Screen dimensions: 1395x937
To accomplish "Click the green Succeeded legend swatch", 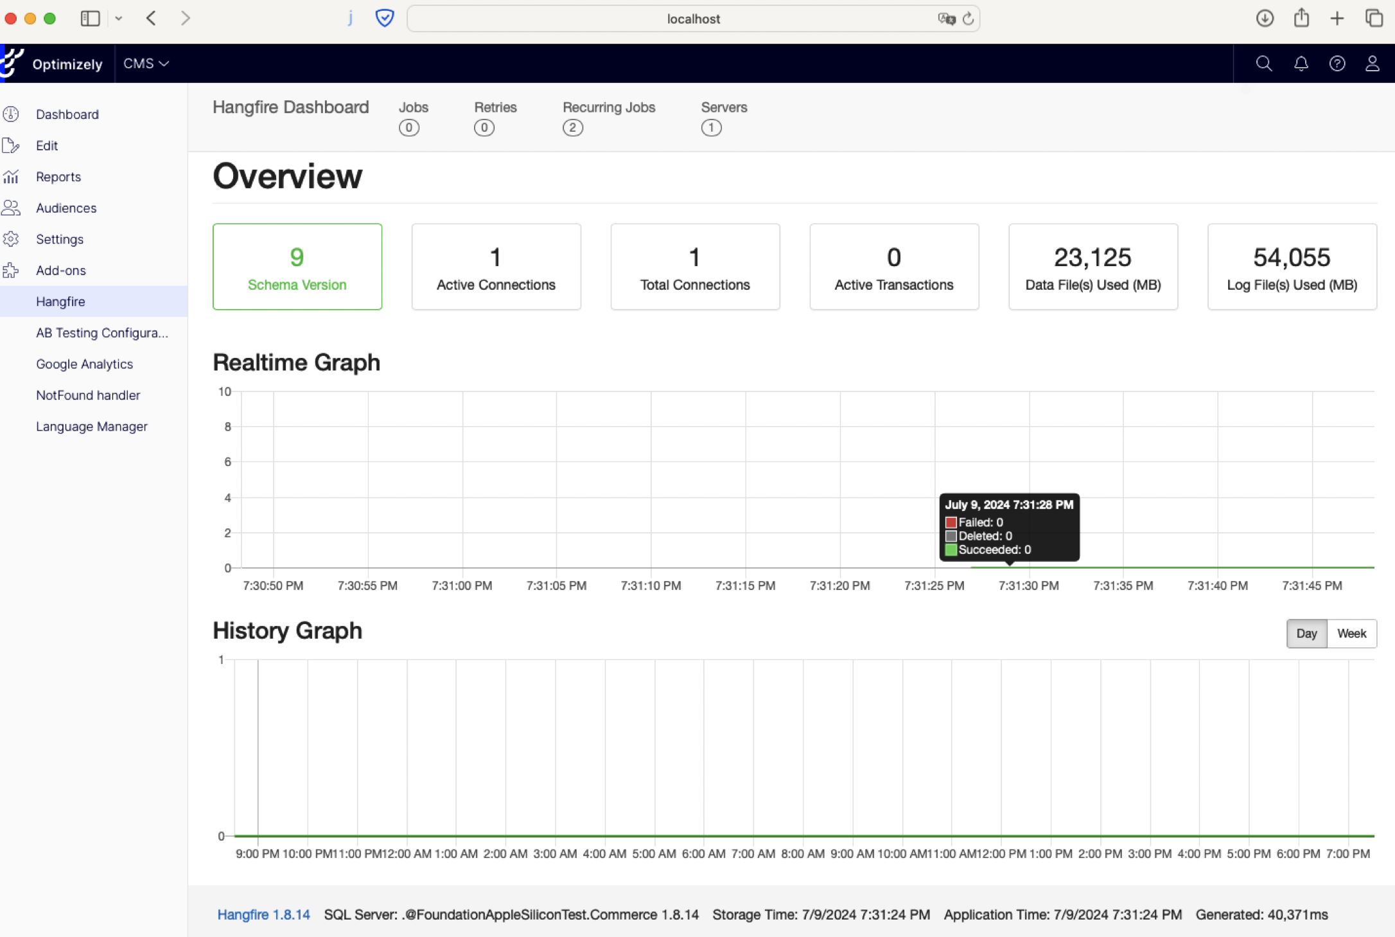I will pyautogui.click(x=951, y=550).
